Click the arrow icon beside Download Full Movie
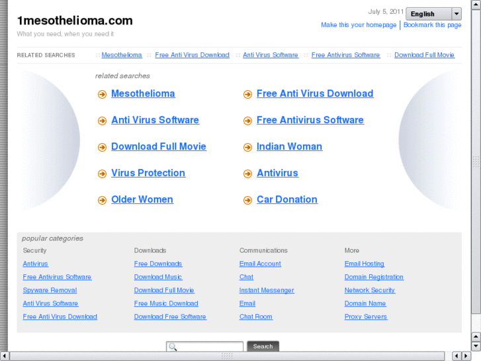The height and width of the screenshot is (361, 481). pos(102,147)
